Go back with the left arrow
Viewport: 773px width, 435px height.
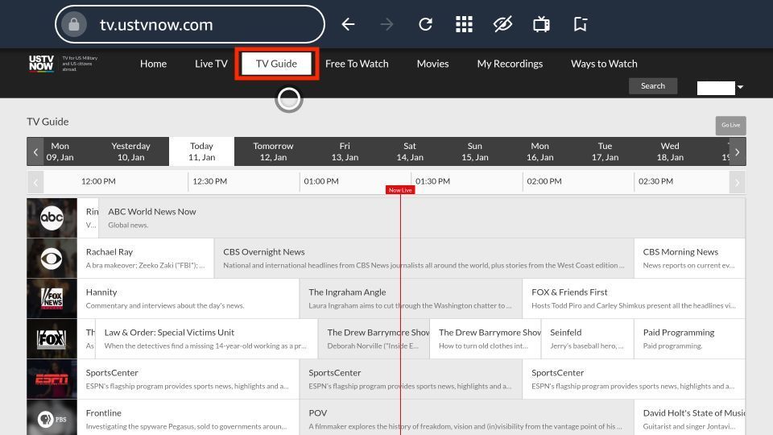pyautogui.click(x=348, y=24)
